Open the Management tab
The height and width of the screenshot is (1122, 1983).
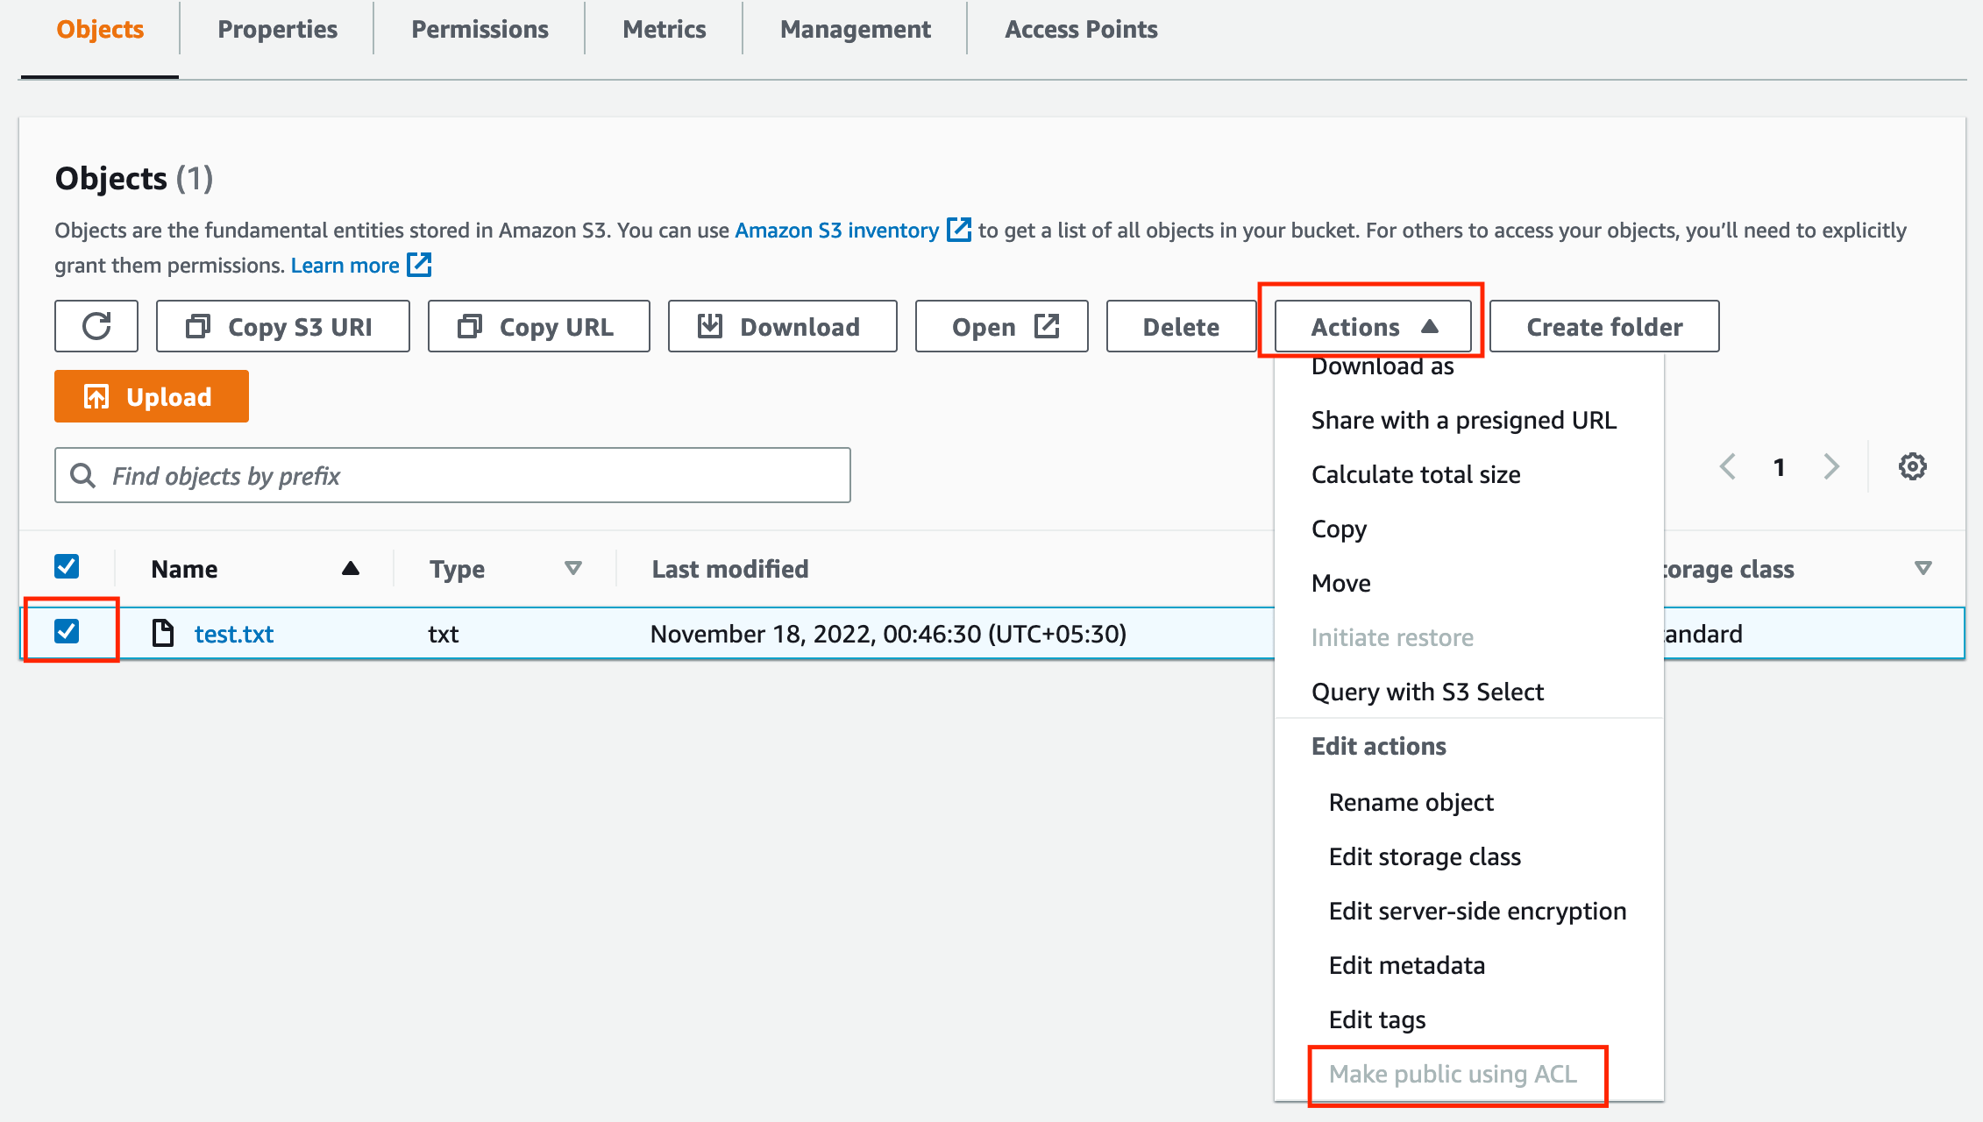click(x=855, y=29)
